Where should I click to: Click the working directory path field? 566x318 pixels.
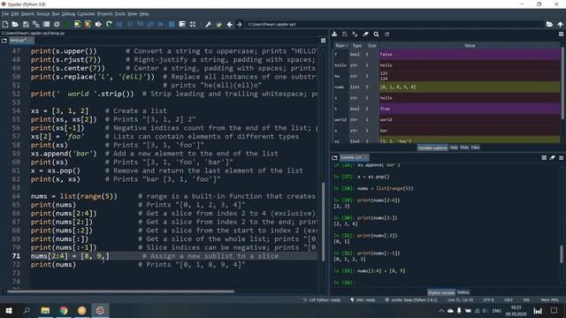tap(394, 24)
